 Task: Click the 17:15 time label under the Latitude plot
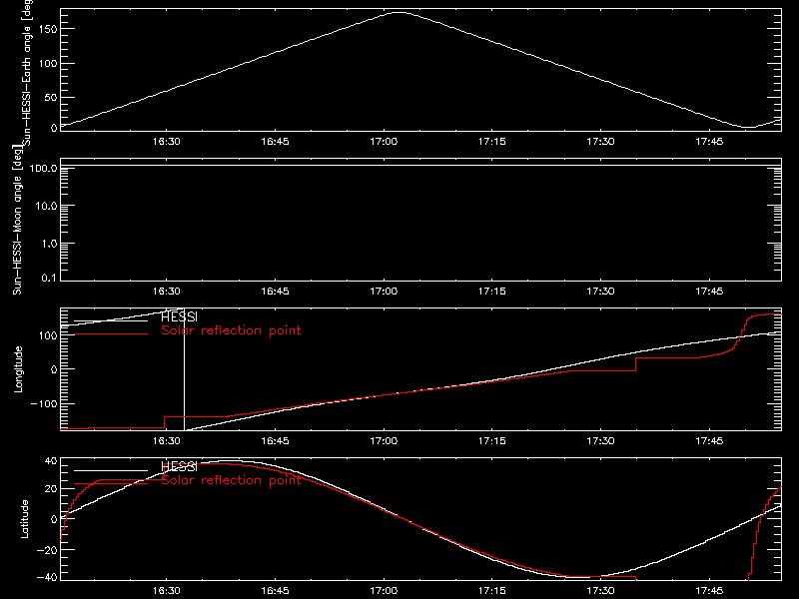tap(491, 591)
